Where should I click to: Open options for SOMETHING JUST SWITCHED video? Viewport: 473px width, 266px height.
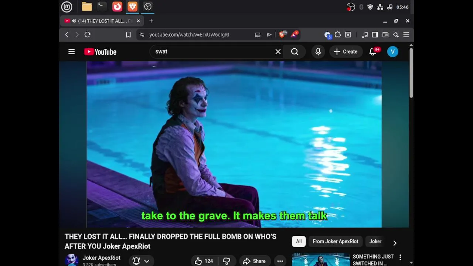[x=400, y=258]
